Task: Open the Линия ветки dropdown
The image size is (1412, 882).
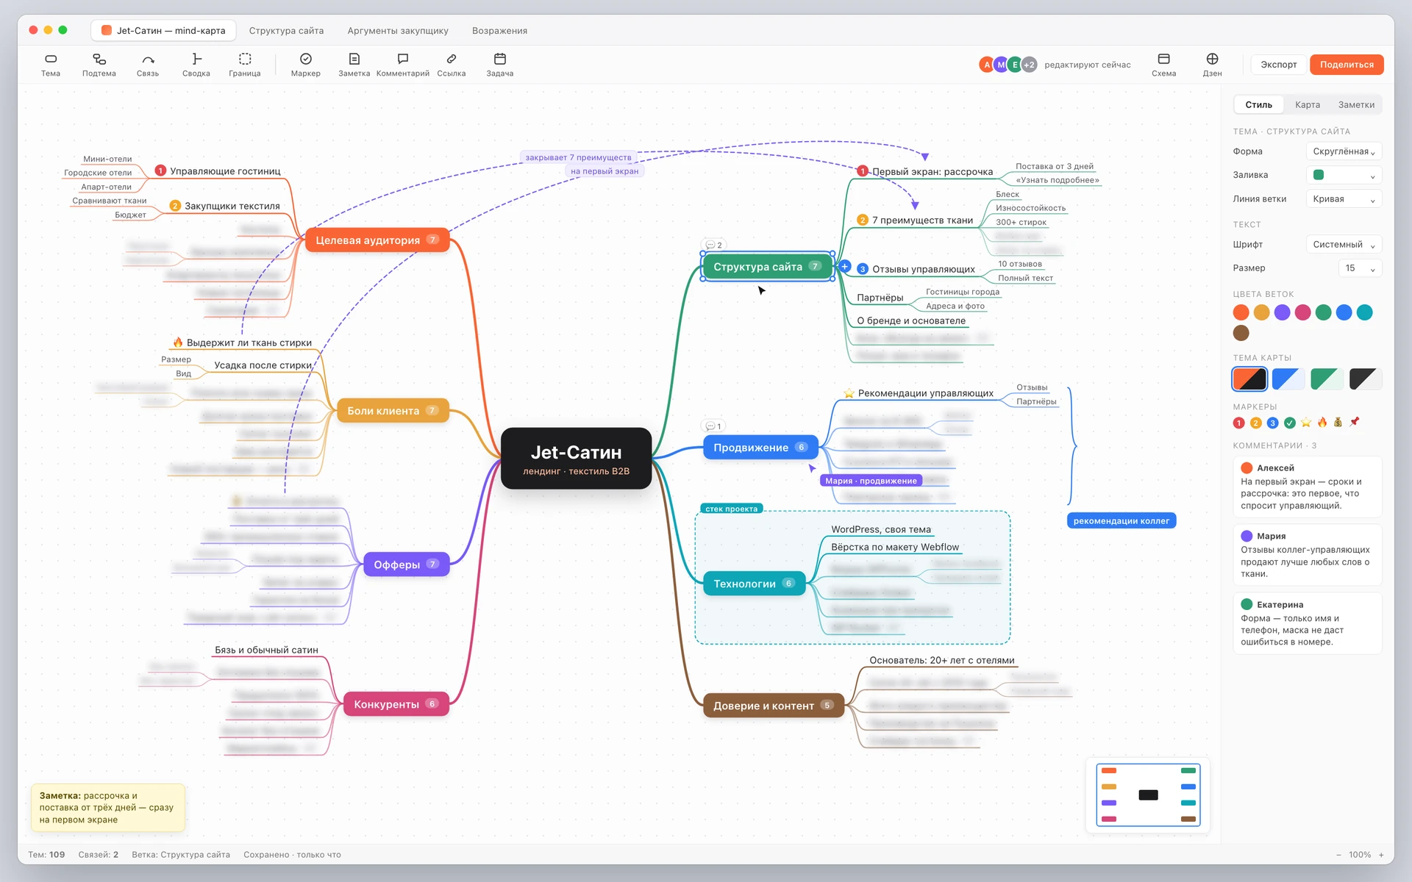Action: click(x=1344, y=199)
